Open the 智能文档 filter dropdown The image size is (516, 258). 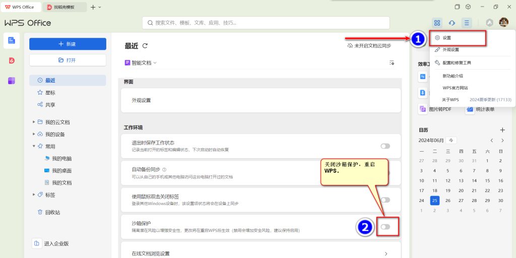(x=141, y=63)
